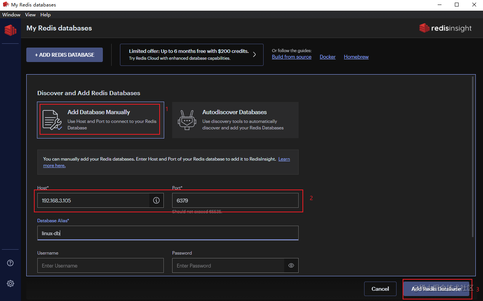483x301 pixels.
Task: Select Add Database Manually option
Action: pos(101,120)
